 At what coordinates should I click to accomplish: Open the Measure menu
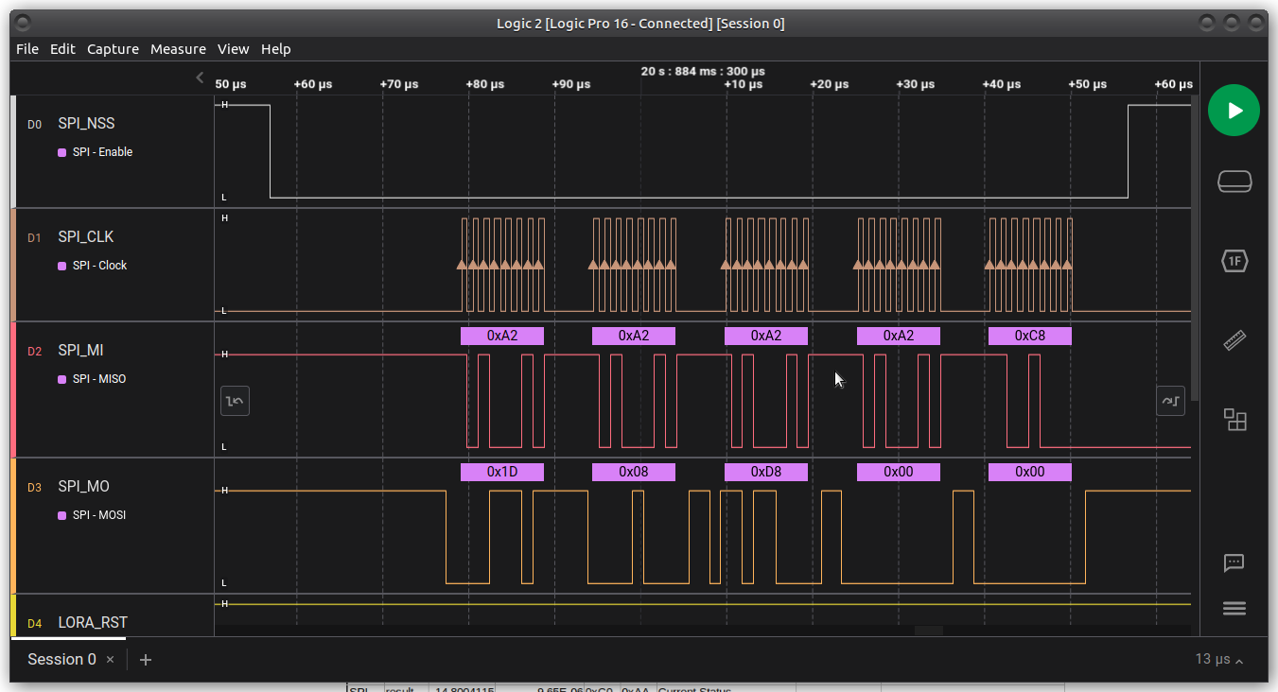click(x=178, y=49)
